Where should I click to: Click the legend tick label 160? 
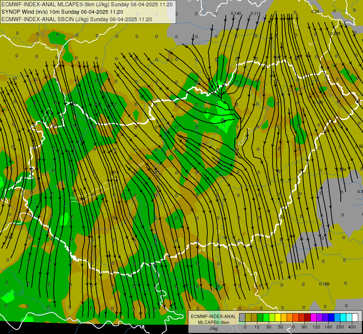point(328,327)
